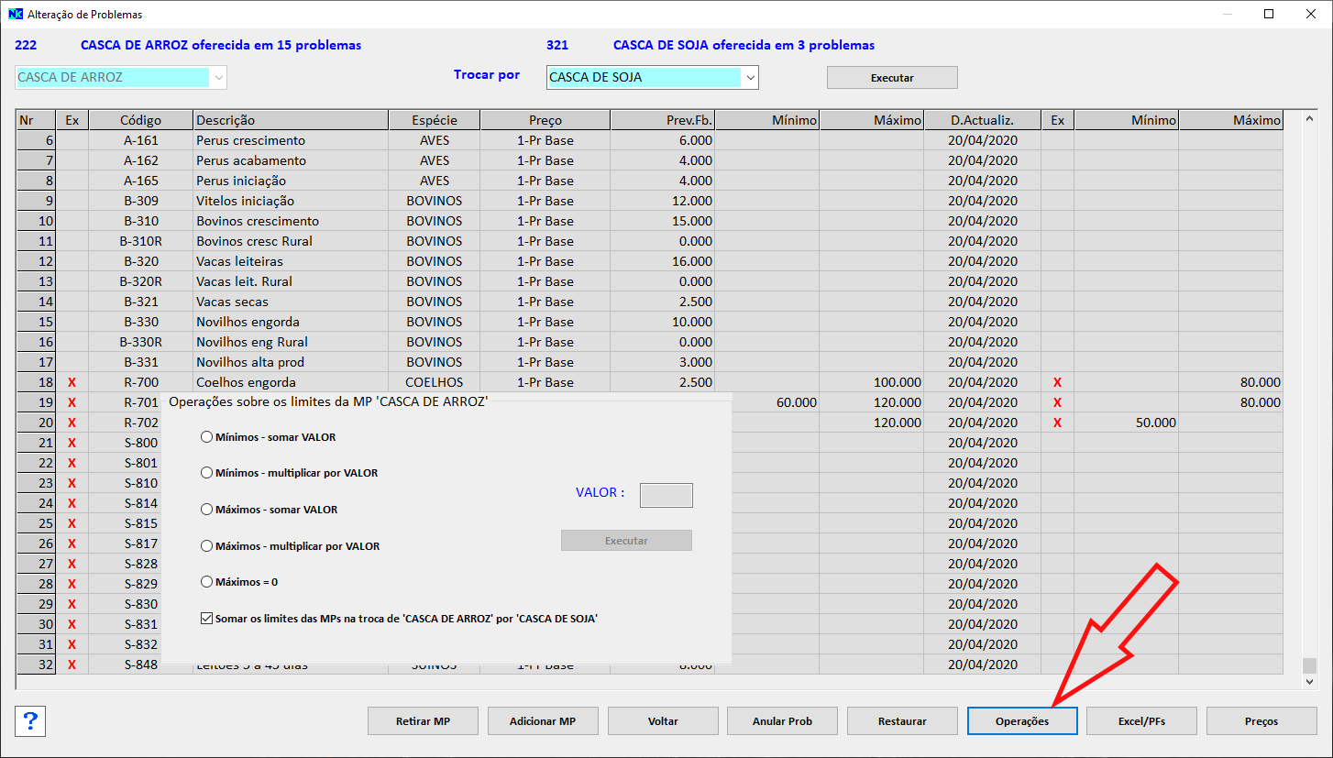Click second red X in row 19
The image size is (1333, 758).
click(1057, 402)
